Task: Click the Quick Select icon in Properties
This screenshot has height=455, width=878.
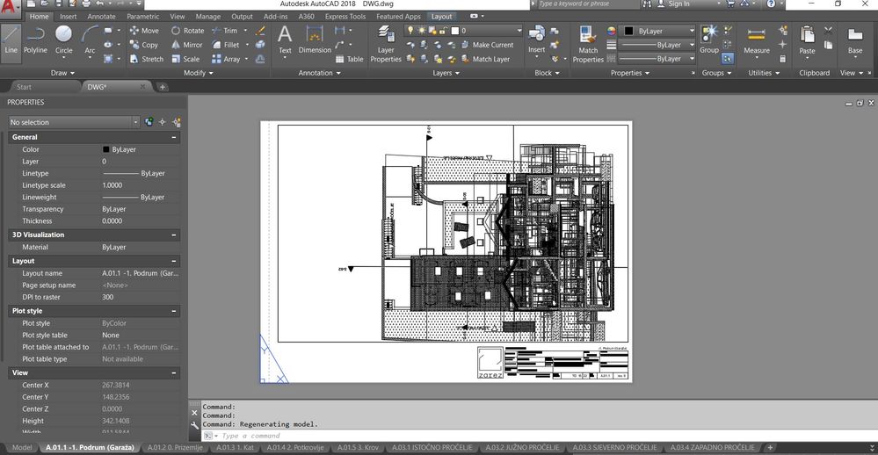Action: click(x=177, y=122)
